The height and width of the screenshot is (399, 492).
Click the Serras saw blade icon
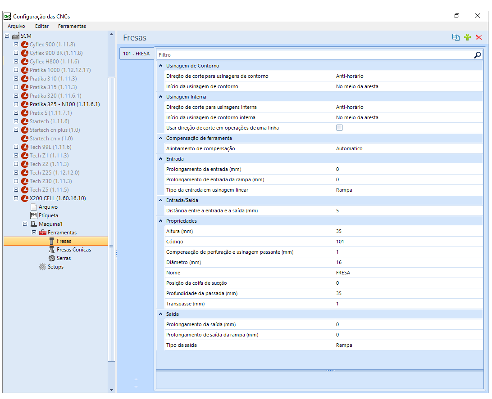point(52,258)
